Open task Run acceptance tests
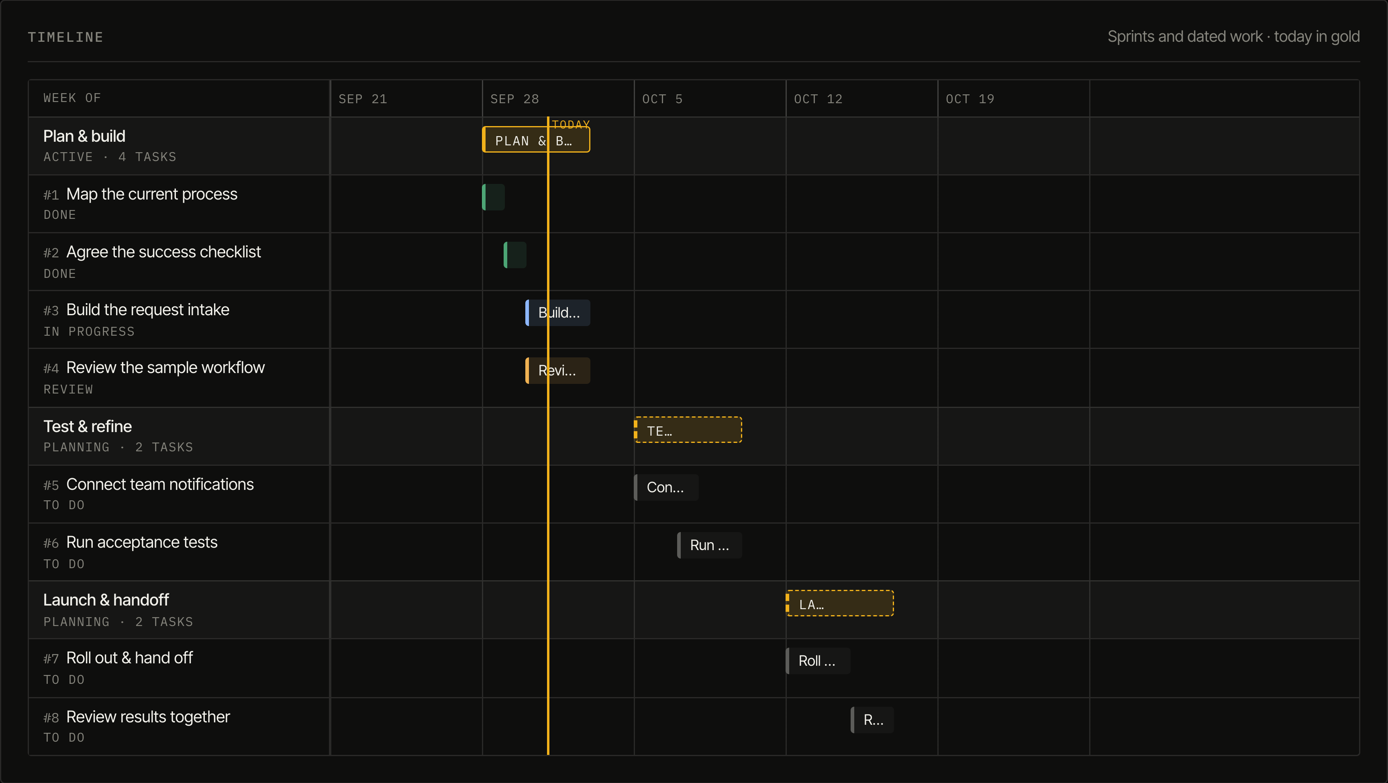Viewport: 1388px width, 783px height. pyautogui.click(x=142, y=542)
